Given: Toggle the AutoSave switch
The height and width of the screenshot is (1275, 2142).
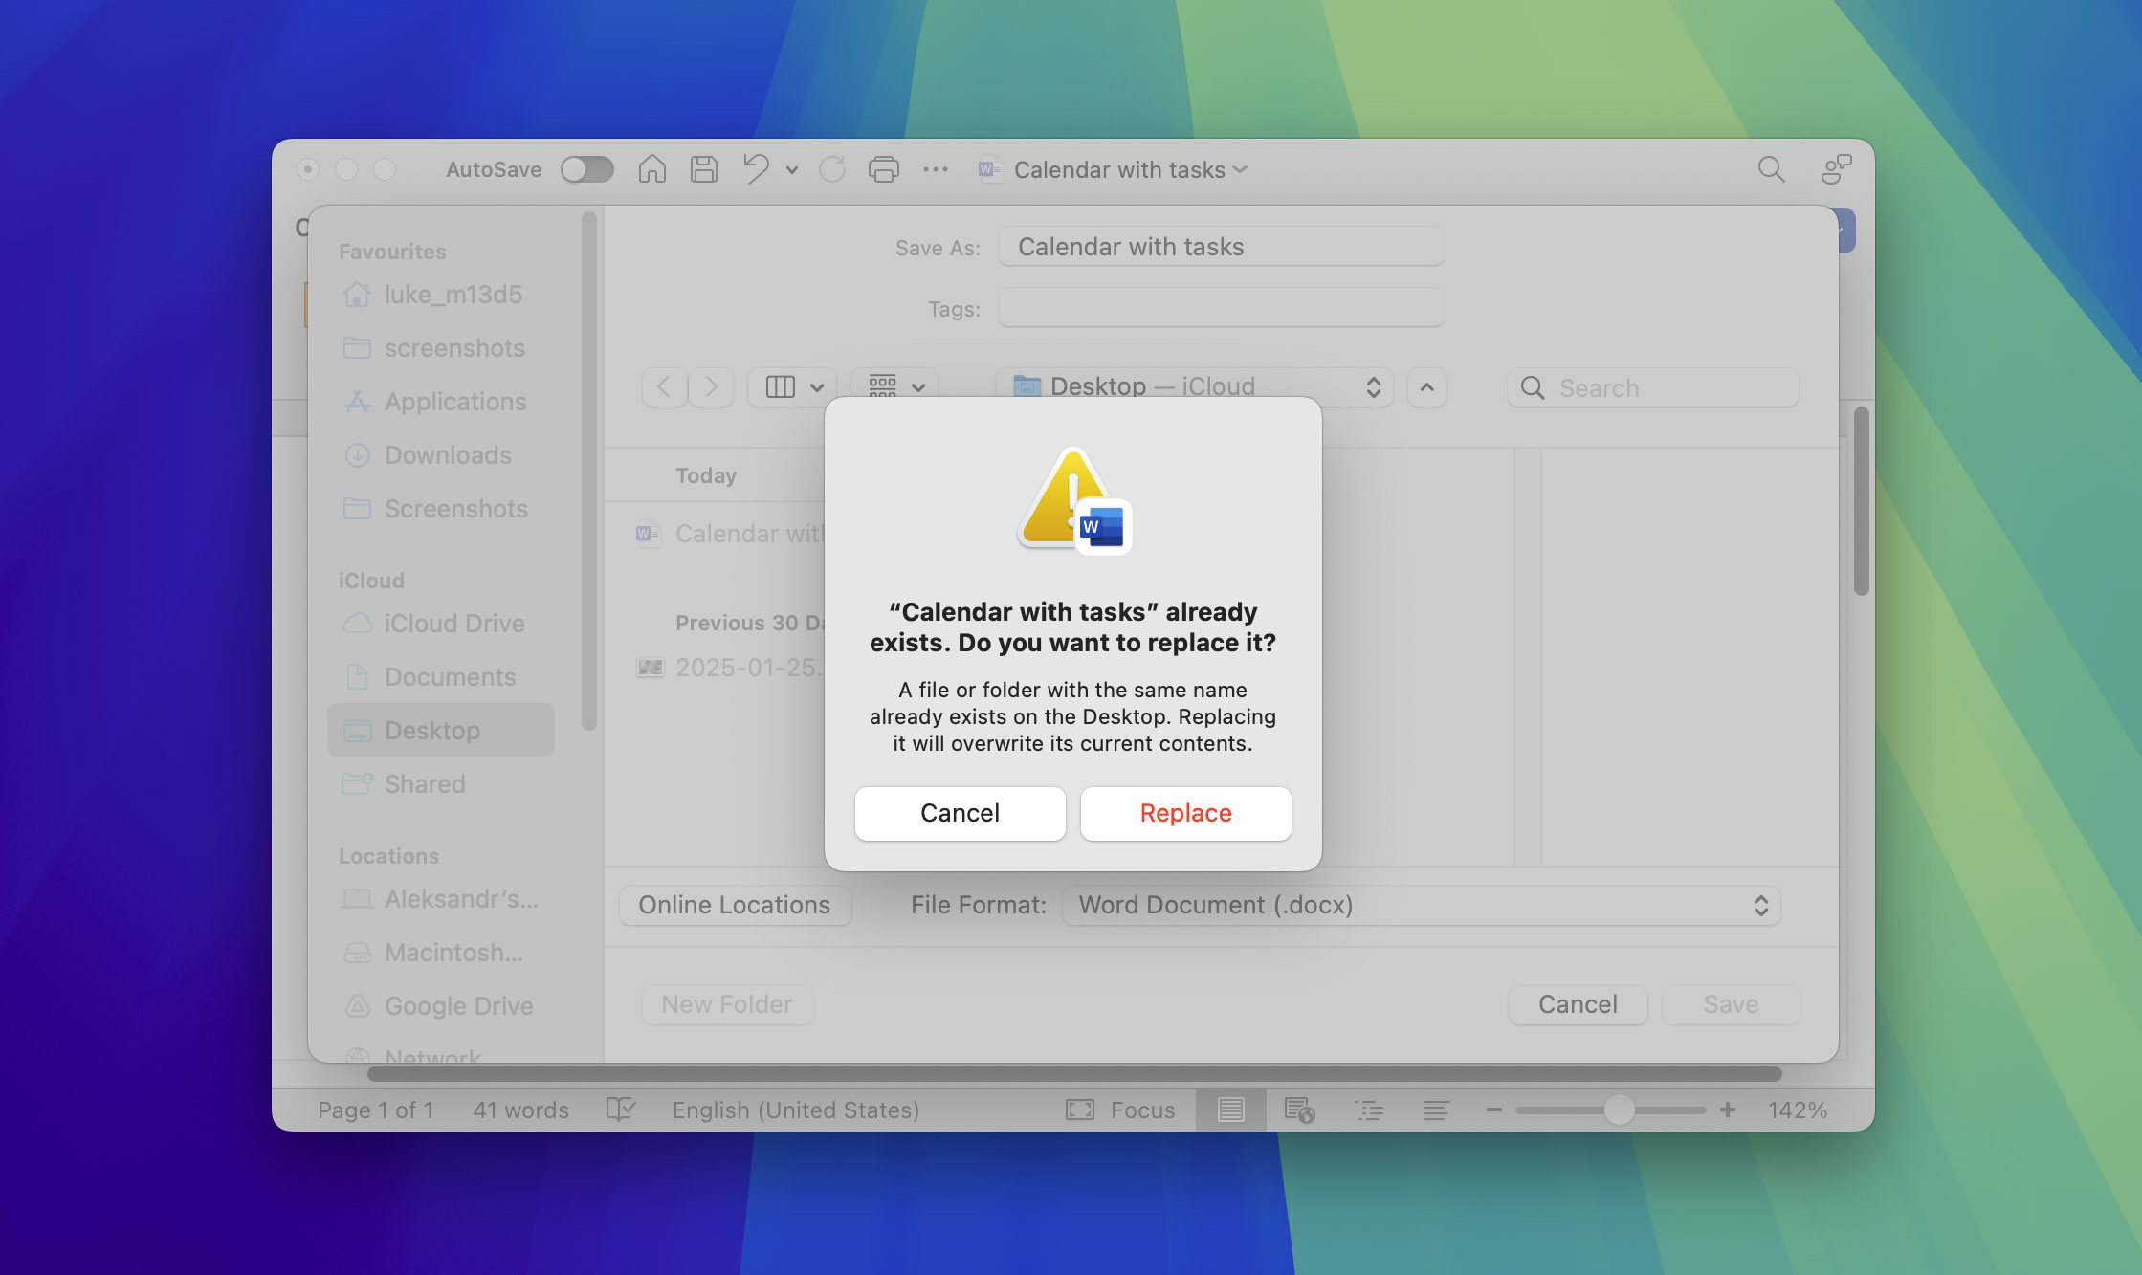Looking at the screenshot, I should pos(586,168).
